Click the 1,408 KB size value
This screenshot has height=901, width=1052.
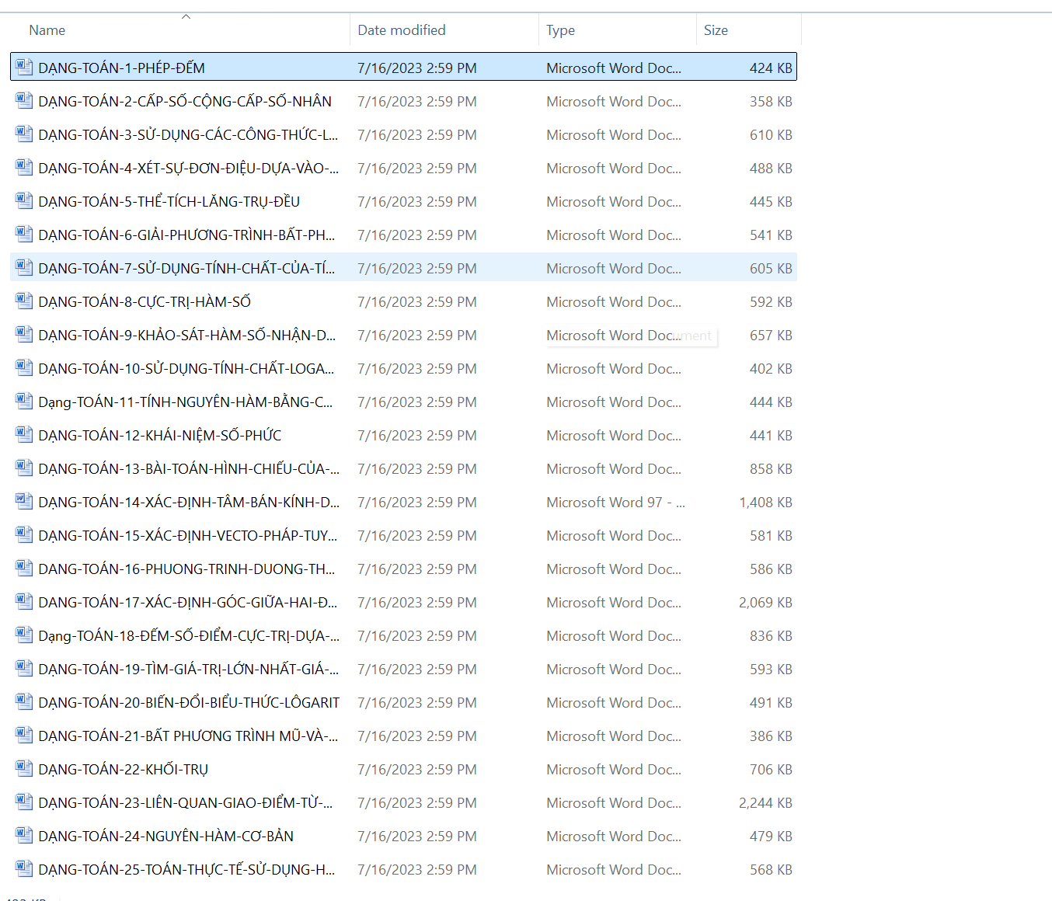765,502
